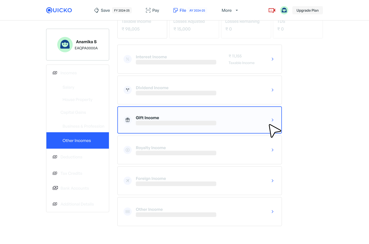Screen dimensions: 369x244
Task: Click the Gift Income gift box icon
Action: coord(128,120)
